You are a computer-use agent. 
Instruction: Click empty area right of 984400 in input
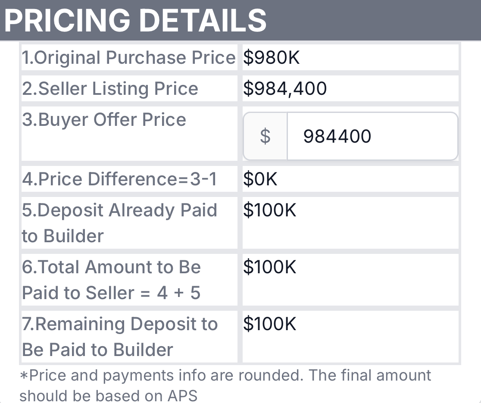tap(414, 136)
